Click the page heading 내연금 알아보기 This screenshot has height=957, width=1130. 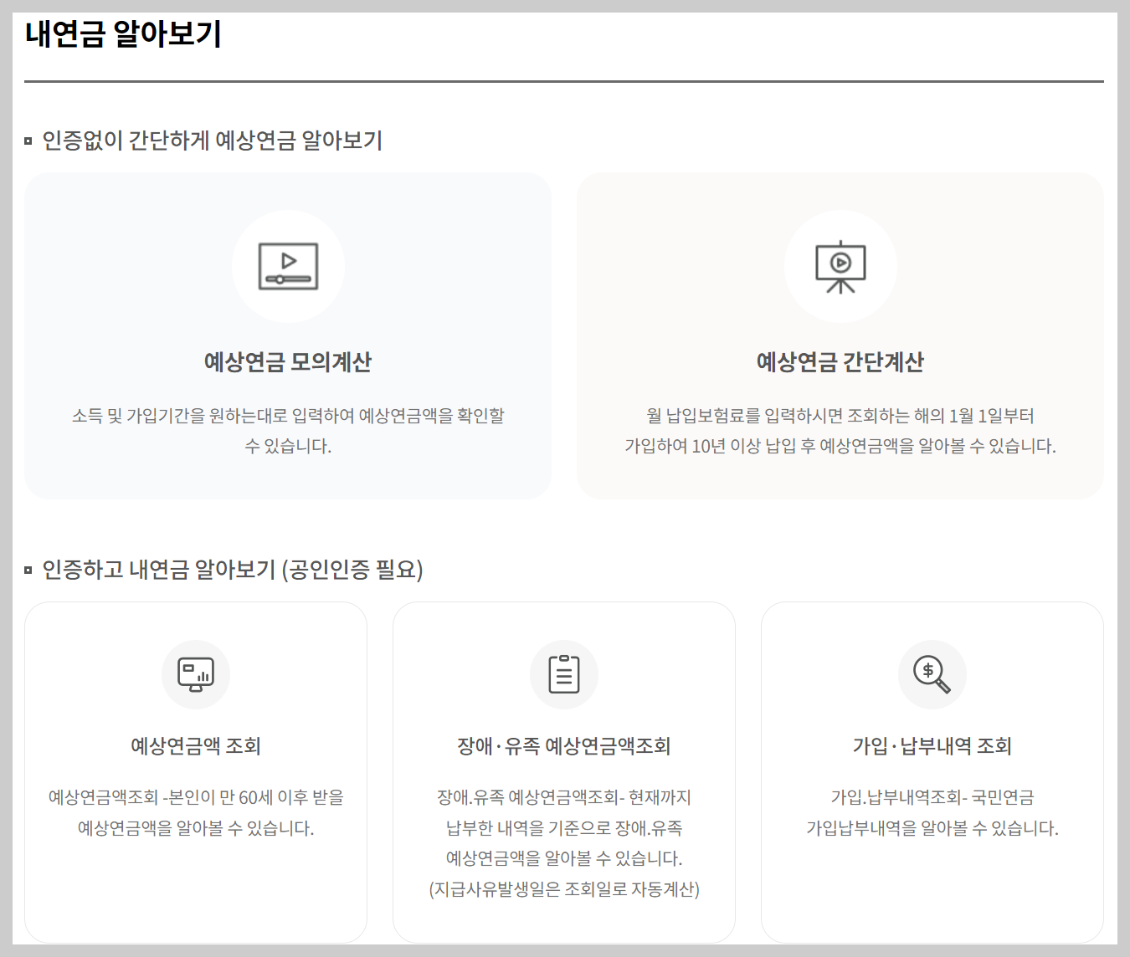pos(123,33)
